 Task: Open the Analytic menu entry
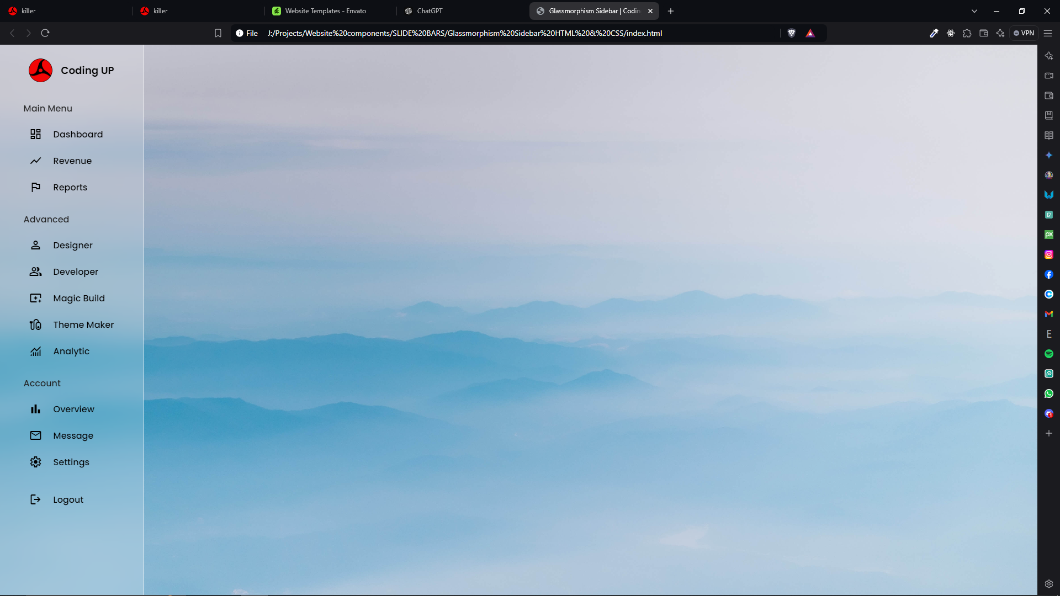point(72,351)
